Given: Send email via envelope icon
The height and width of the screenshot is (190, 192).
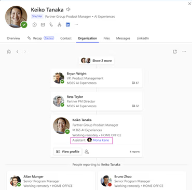Looking at the screenshot, I should 43,24.
